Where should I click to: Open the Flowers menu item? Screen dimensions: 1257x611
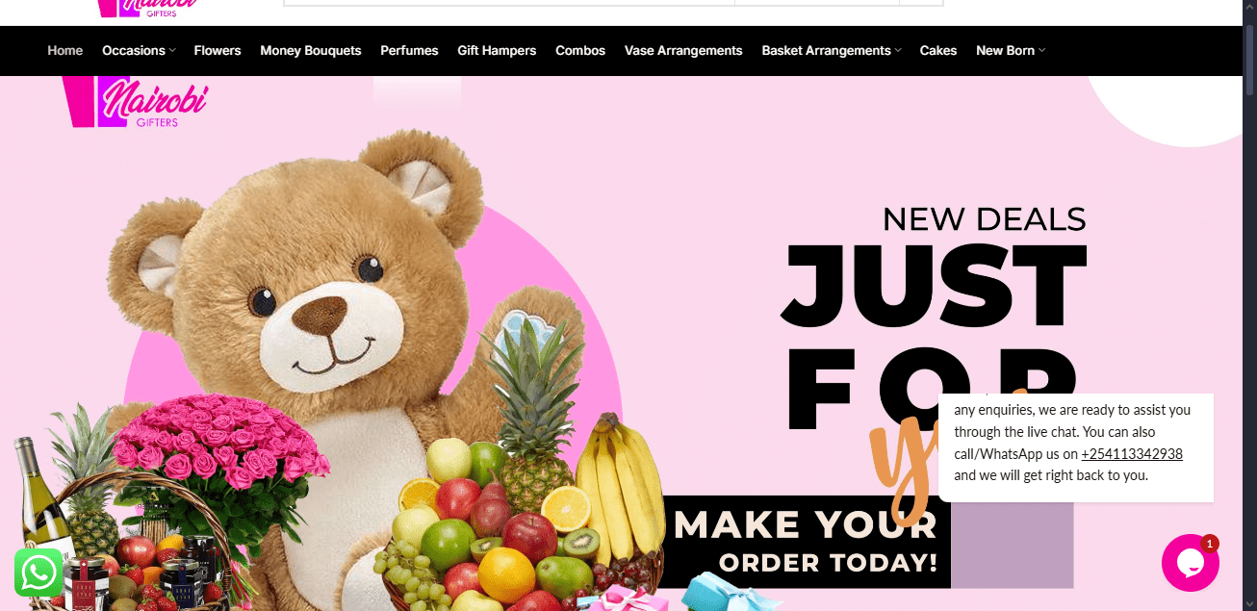(218, 50)
